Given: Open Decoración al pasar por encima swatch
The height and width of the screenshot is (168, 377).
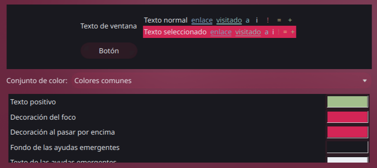Looking at the screenshot, I should [x=348, y=132].
